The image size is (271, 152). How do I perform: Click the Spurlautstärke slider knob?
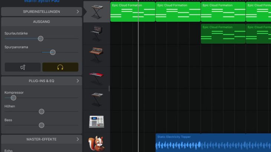pos(40,39)
